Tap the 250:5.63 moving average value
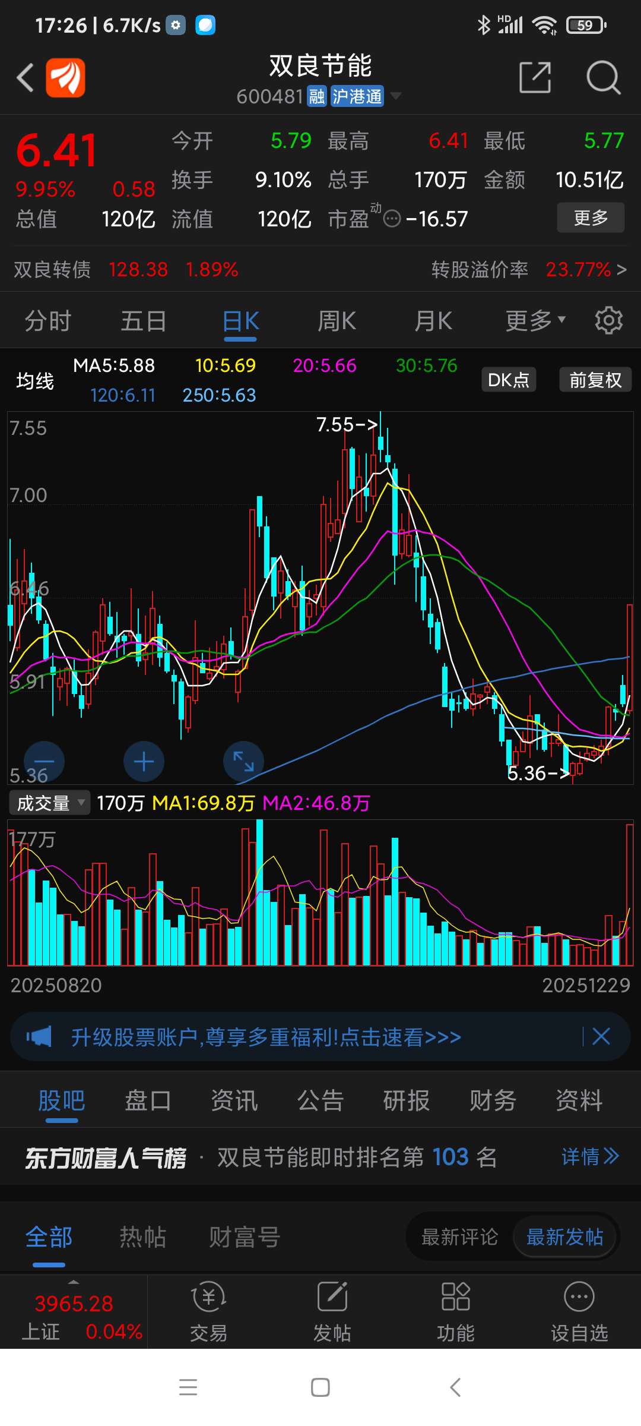641x1426 pixels. click(219, 395)
